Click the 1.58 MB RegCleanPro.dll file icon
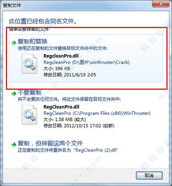This screenshot has width=172, height=186. pyautogui.click(x=29, y=115)
